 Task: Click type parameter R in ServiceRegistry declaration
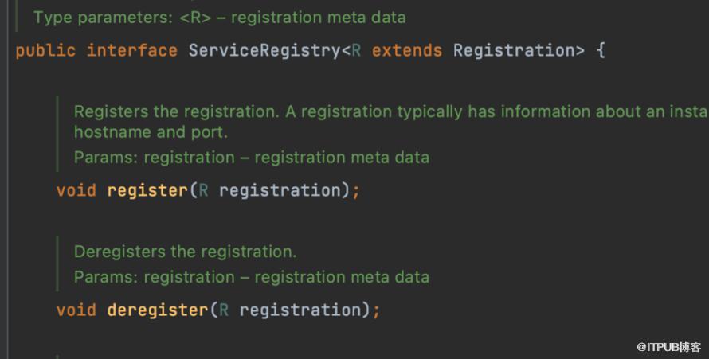click(x=357, y=51)
